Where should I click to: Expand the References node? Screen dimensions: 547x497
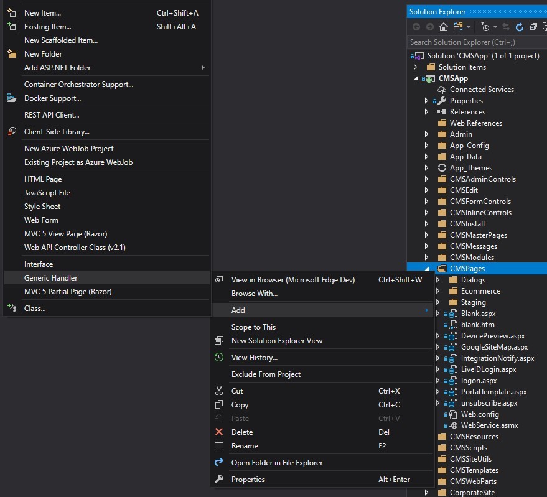pyautogui.click(x=426, y=111)
